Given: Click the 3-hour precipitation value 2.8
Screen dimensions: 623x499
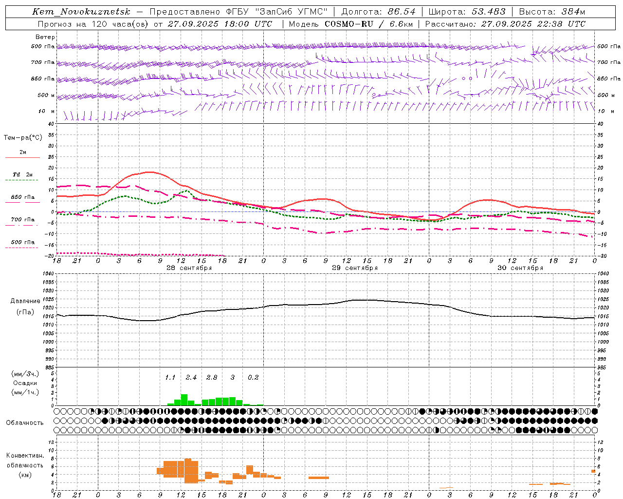Looking at the screenshot, I should 212,377.
